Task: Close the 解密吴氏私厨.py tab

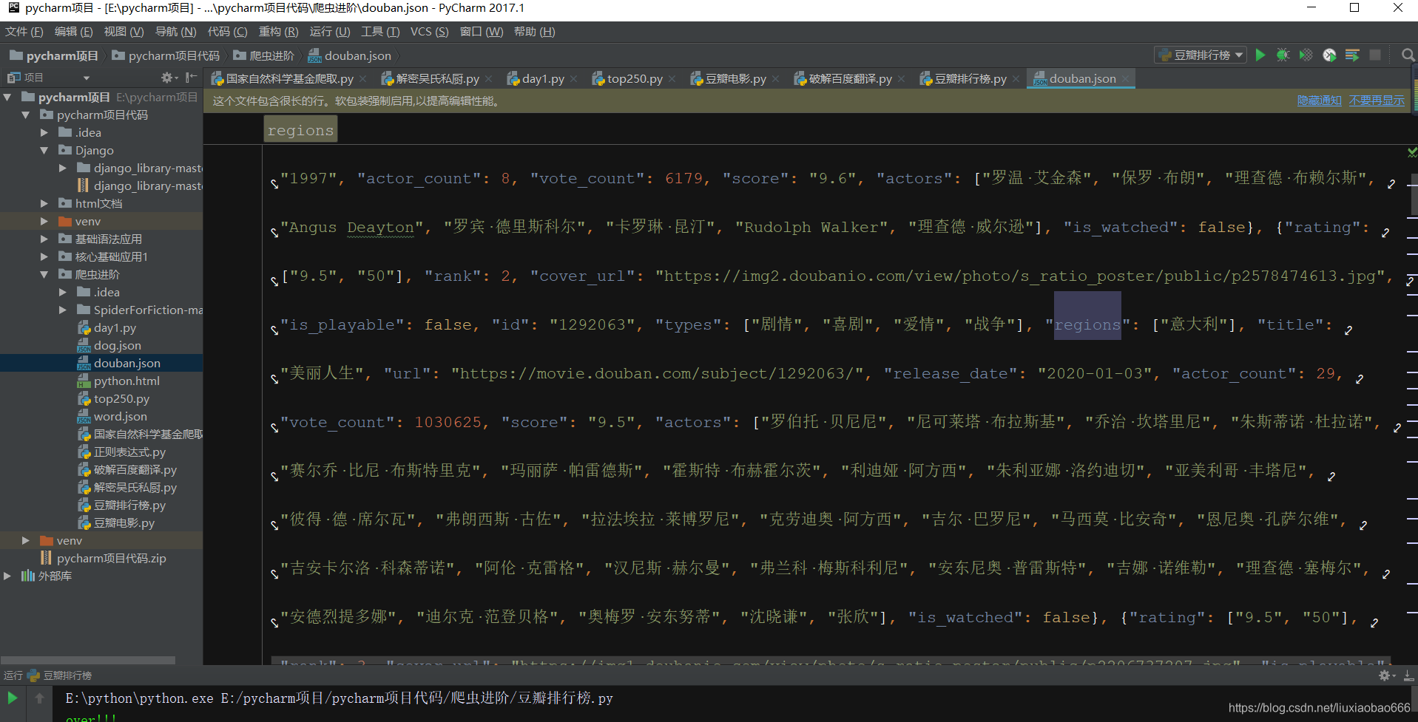Action: [x=489, y=79]
